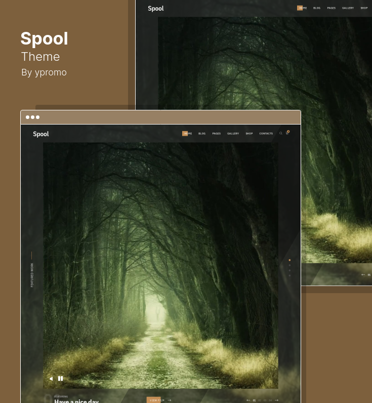Image resolution: width=372 pixels, height=403 pixels.
Task: Open search in the front window navbar
Action: [281, 133]
